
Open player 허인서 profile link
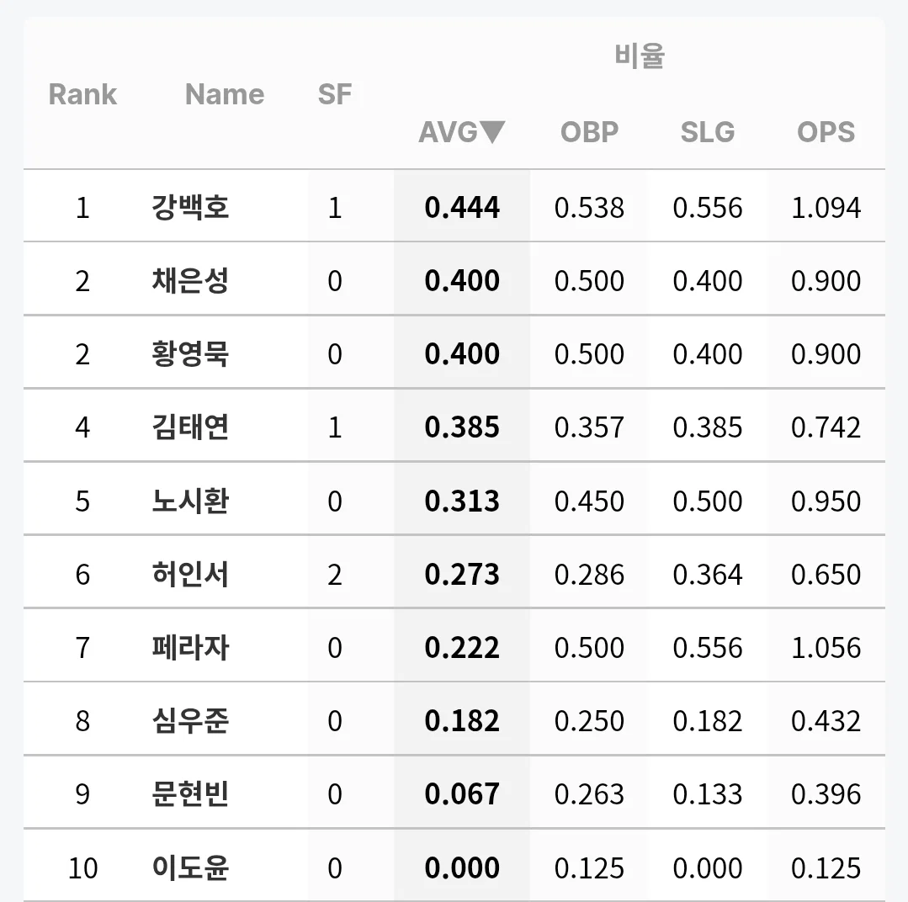click(x=190, y=575)
